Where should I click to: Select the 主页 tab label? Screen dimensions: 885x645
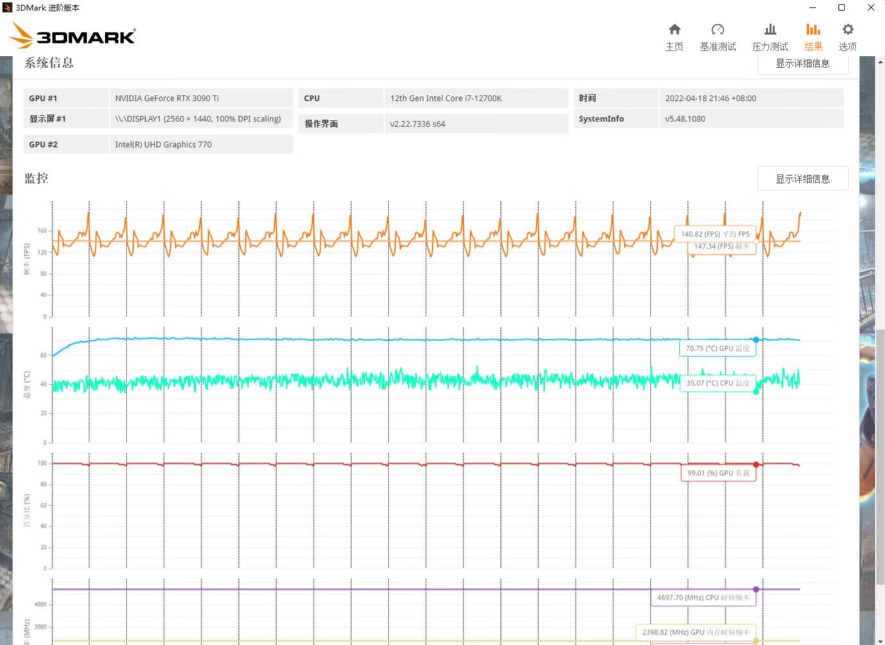click(674, 47)
